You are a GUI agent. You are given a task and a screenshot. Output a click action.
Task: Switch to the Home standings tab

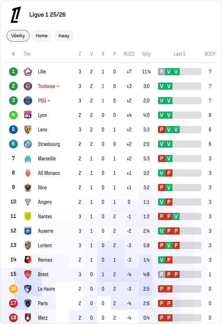pos(42,36)
